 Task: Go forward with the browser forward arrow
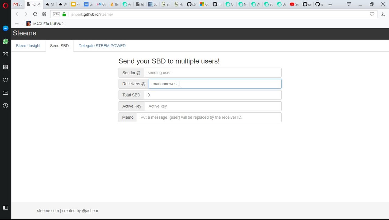click(26, 14)
